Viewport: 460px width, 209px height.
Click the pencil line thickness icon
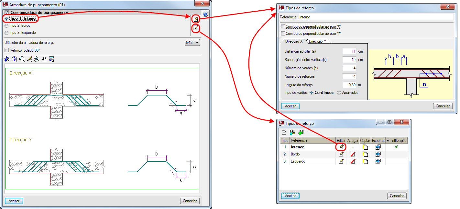coord(29,59)
